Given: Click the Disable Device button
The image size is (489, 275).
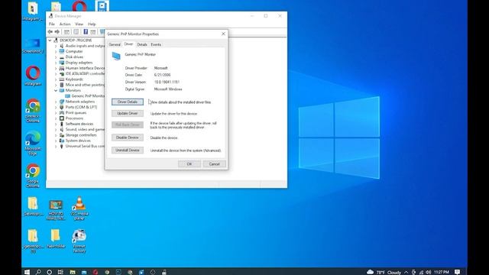Looking at the screenshot, I should coord(128,137).
